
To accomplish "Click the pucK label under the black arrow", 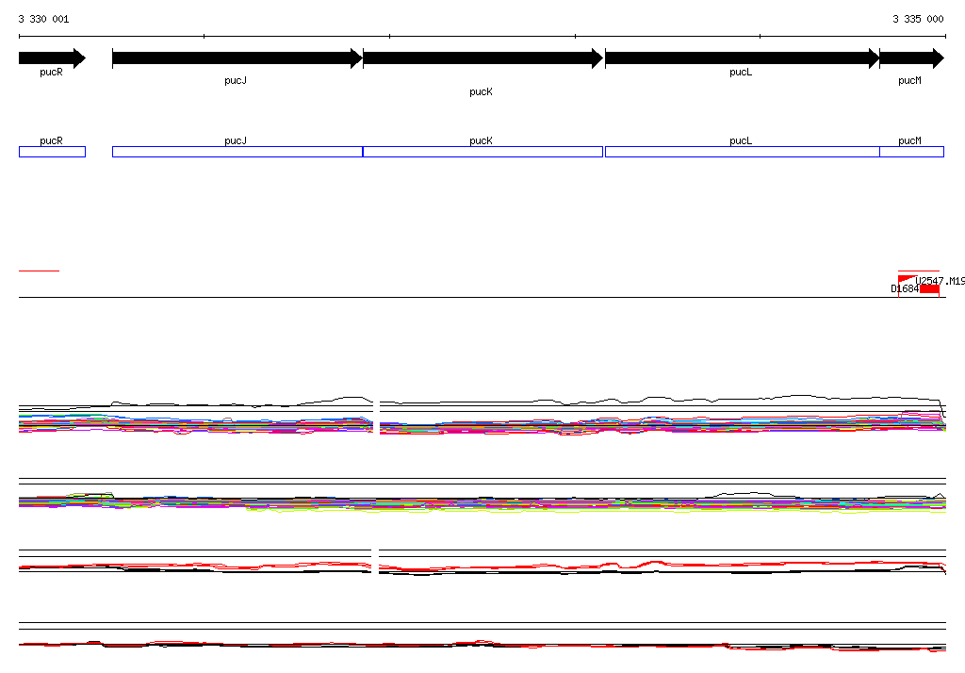I will click(x=481, y=91).
